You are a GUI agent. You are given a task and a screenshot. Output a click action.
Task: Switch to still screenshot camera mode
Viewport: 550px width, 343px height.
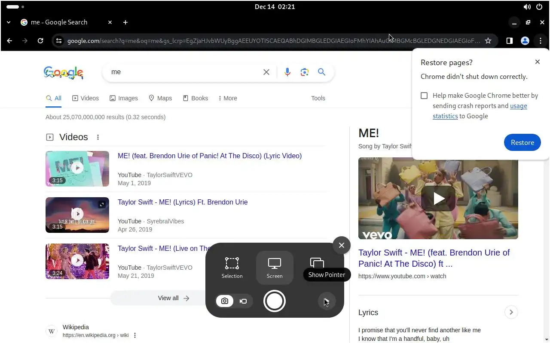pos(225,301)
